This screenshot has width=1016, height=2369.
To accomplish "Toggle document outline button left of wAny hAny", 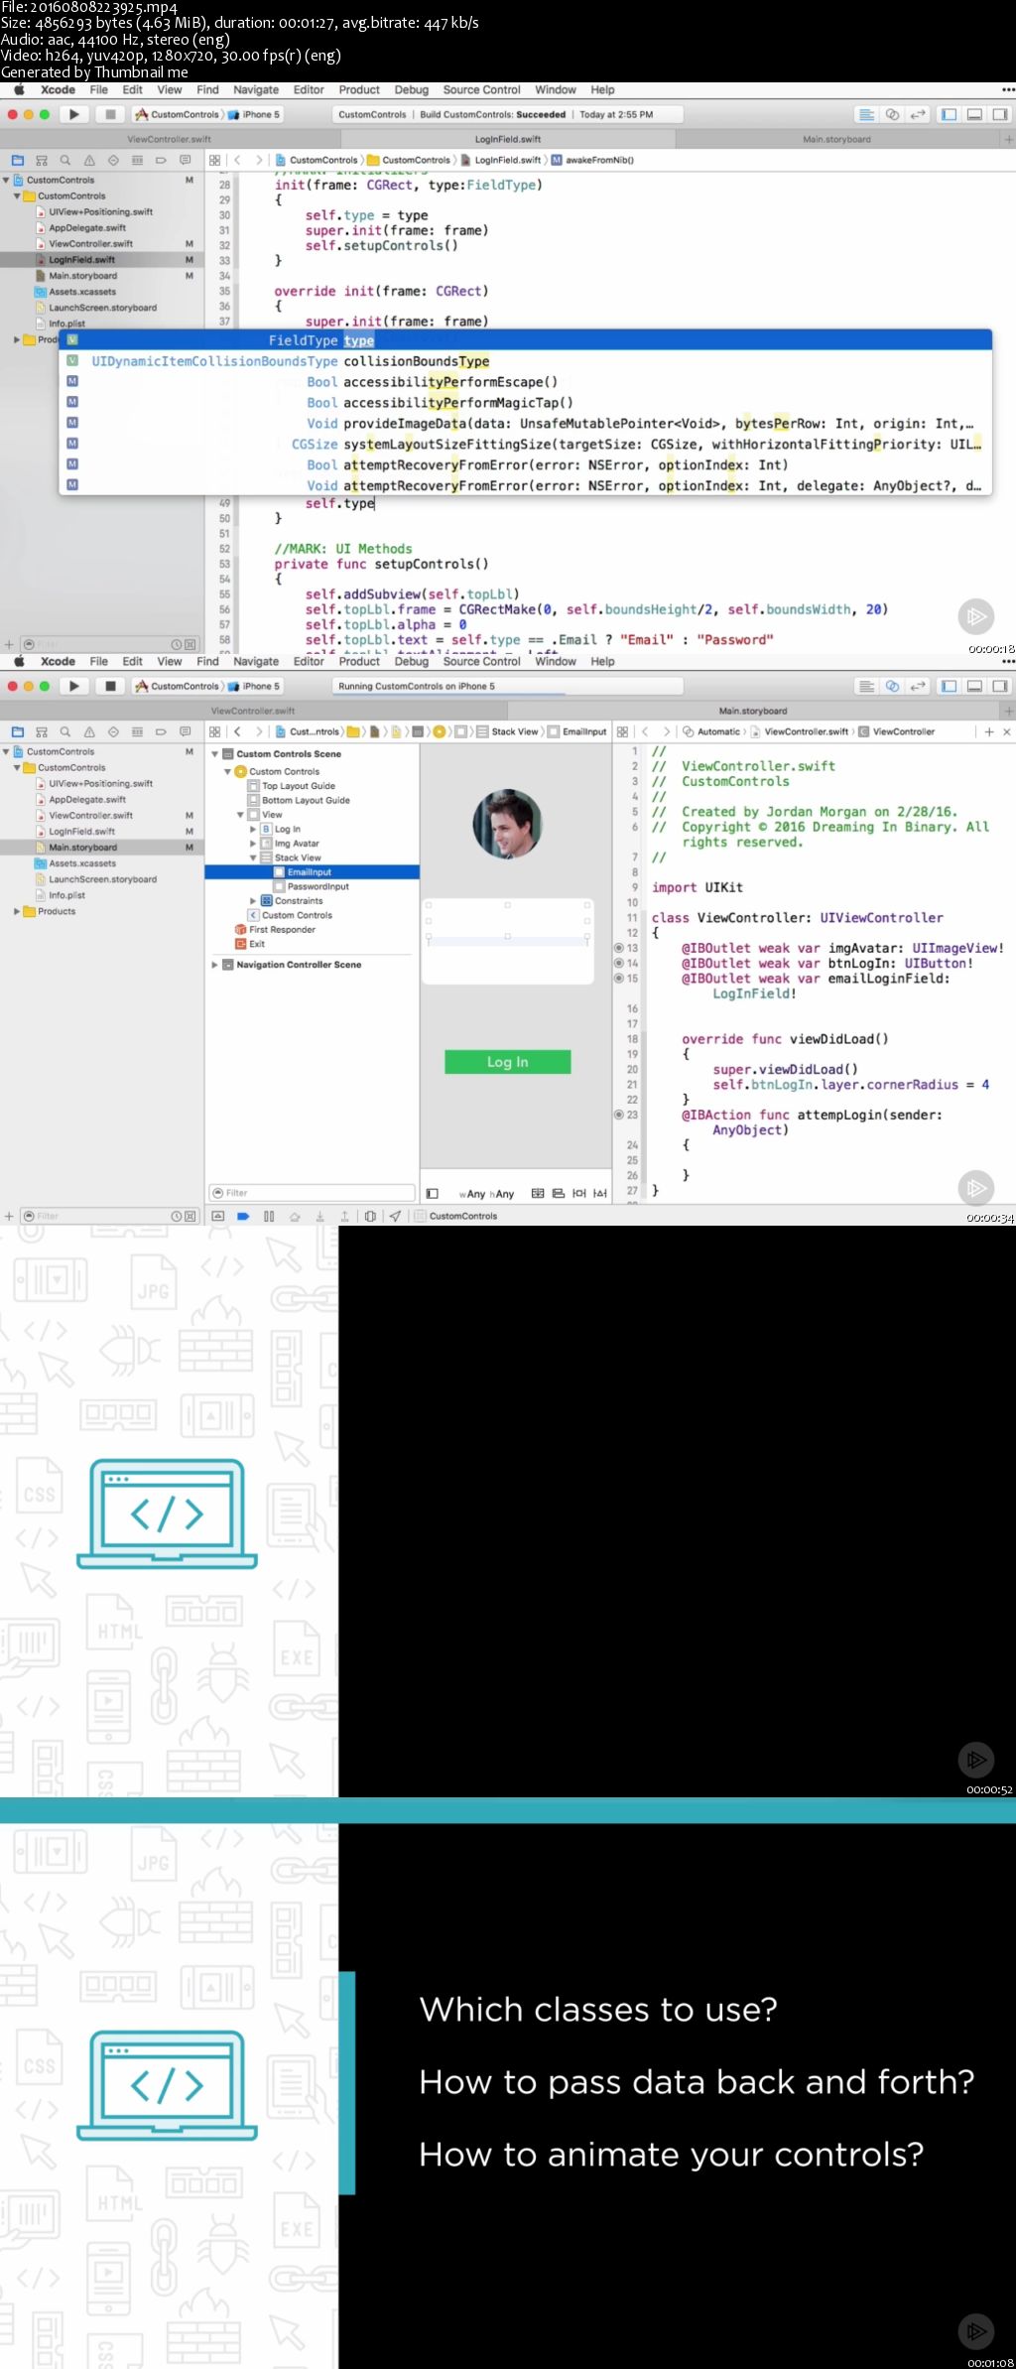I will click(433, 1194).
